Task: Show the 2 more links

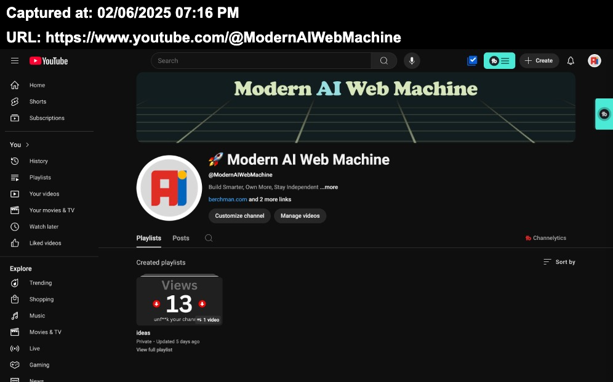Action: click(x=270, y=199)
